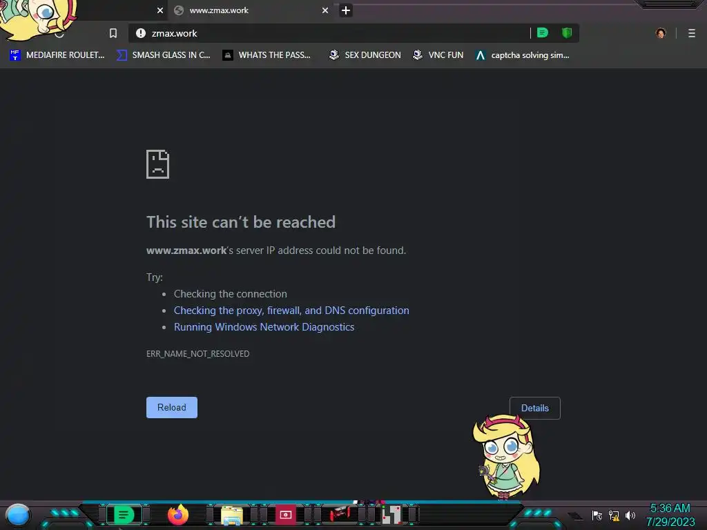Open the MEDIAFIRE ROULET... bookmark
This screenshot has width=707, height=530.
pyautogui.click(x=57, y=55)
